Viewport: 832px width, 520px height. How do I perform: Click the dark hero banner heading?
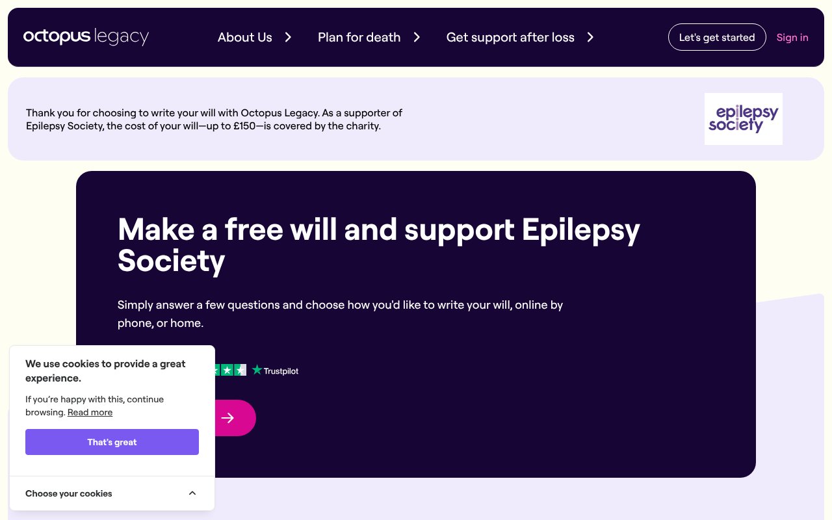click(379, 244)
